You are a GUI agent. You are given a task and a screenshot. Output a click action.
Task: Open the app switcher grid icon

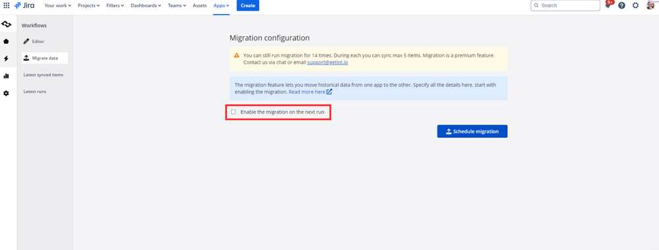[7, 5]
